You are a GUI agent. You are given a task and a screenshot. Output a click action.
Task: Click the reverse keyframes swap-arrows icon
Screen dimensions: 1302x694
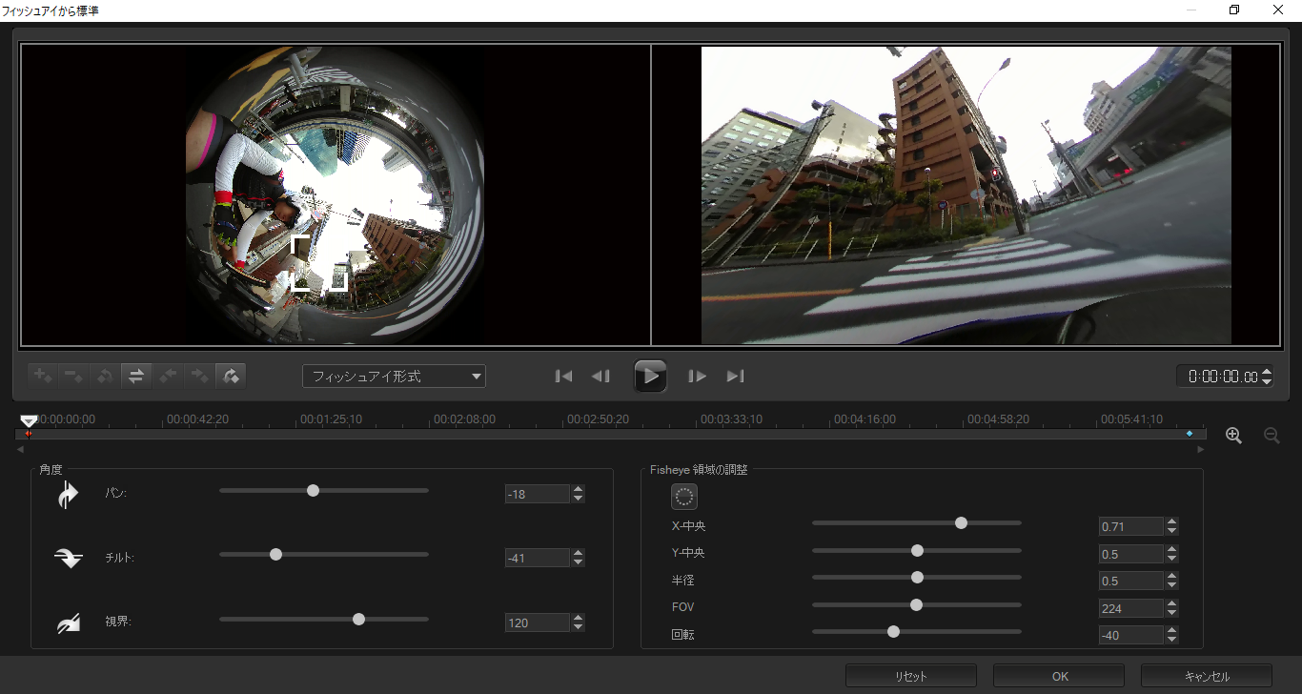click(136, 376)
